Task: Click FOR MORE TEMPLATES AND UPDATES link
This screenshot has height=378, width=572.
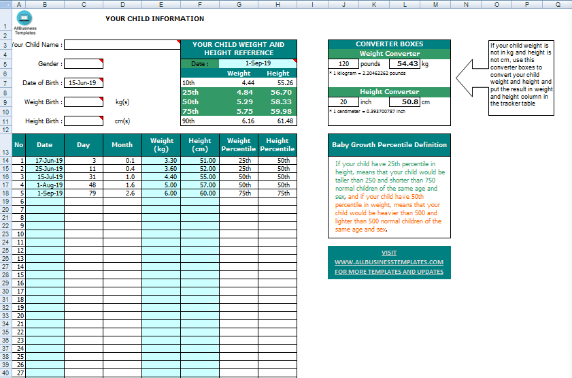Action: [x=389, y=272]
